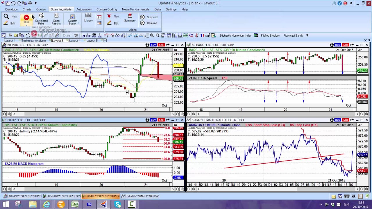Open the Desktops menu
This screenshot has height=209, width=372.
click(11, 9)
